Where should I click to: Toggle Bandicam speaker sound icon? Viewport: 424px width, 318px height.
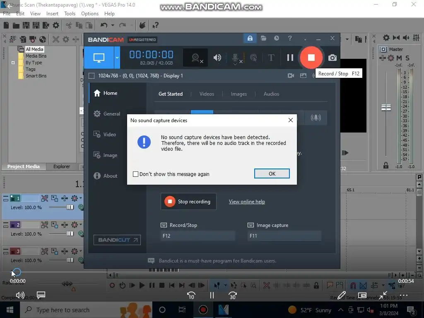pos(217,58)
